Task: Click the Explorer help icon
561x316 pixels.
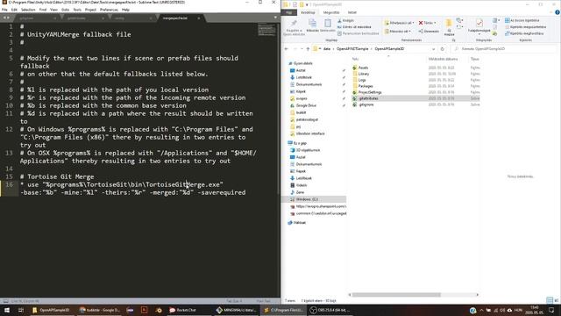Action: 557,12
